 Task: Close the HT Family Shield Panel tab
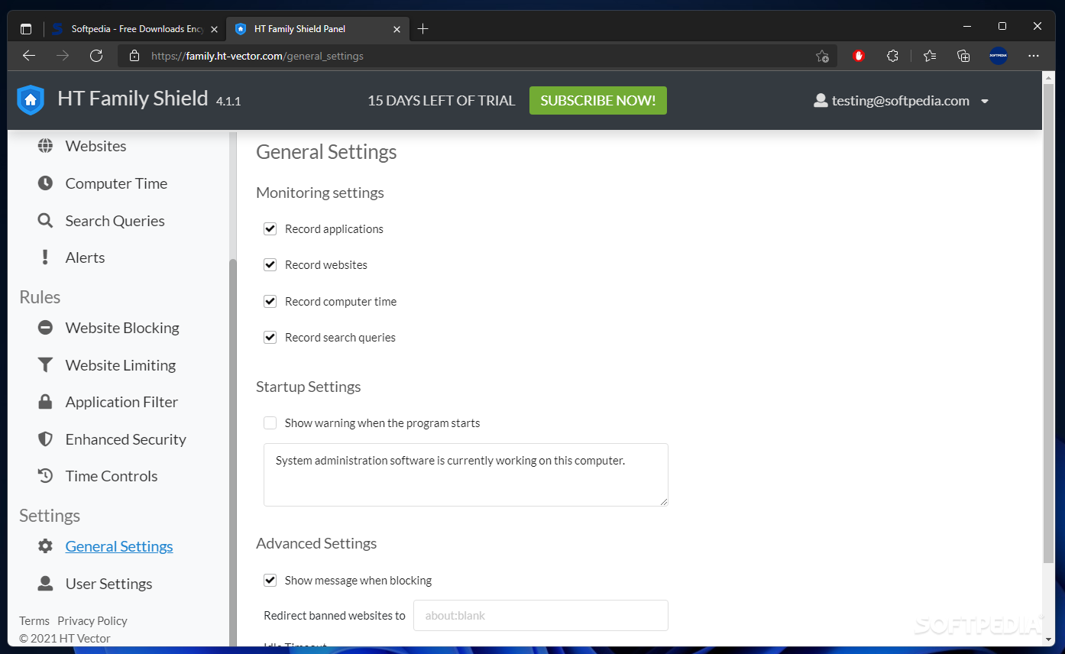coord(397,29)
